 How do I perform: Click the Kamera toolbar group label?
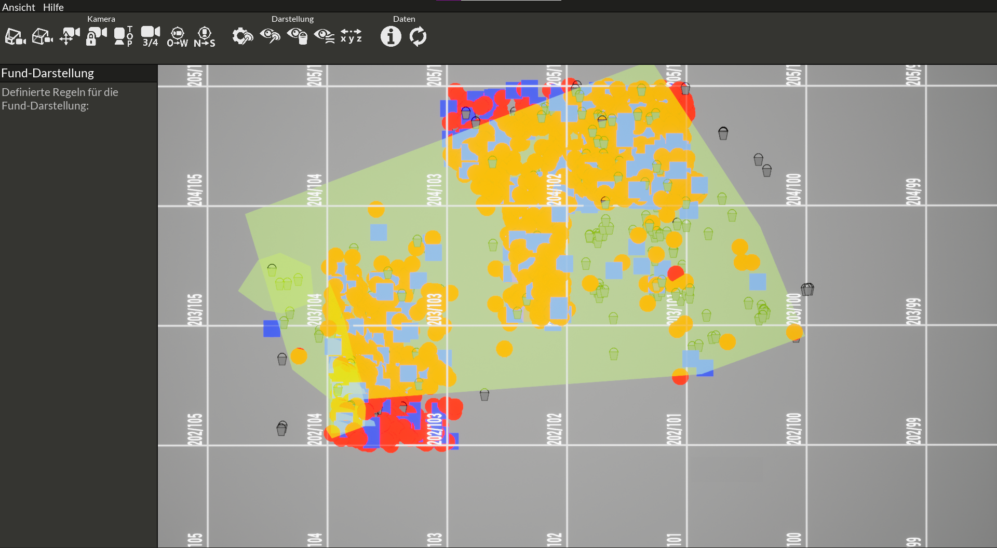click(101, 19)
